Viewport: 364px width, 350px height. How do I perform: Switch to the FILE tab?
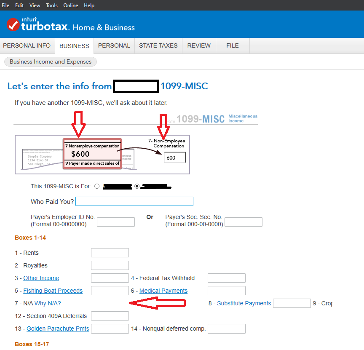(x=233, y=45)
